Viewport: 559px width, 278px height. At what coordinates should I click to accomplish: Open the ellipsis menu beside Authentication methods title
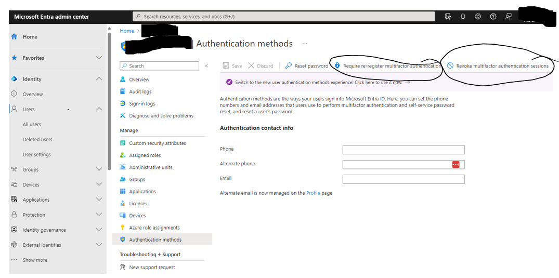tap(305, 44)
